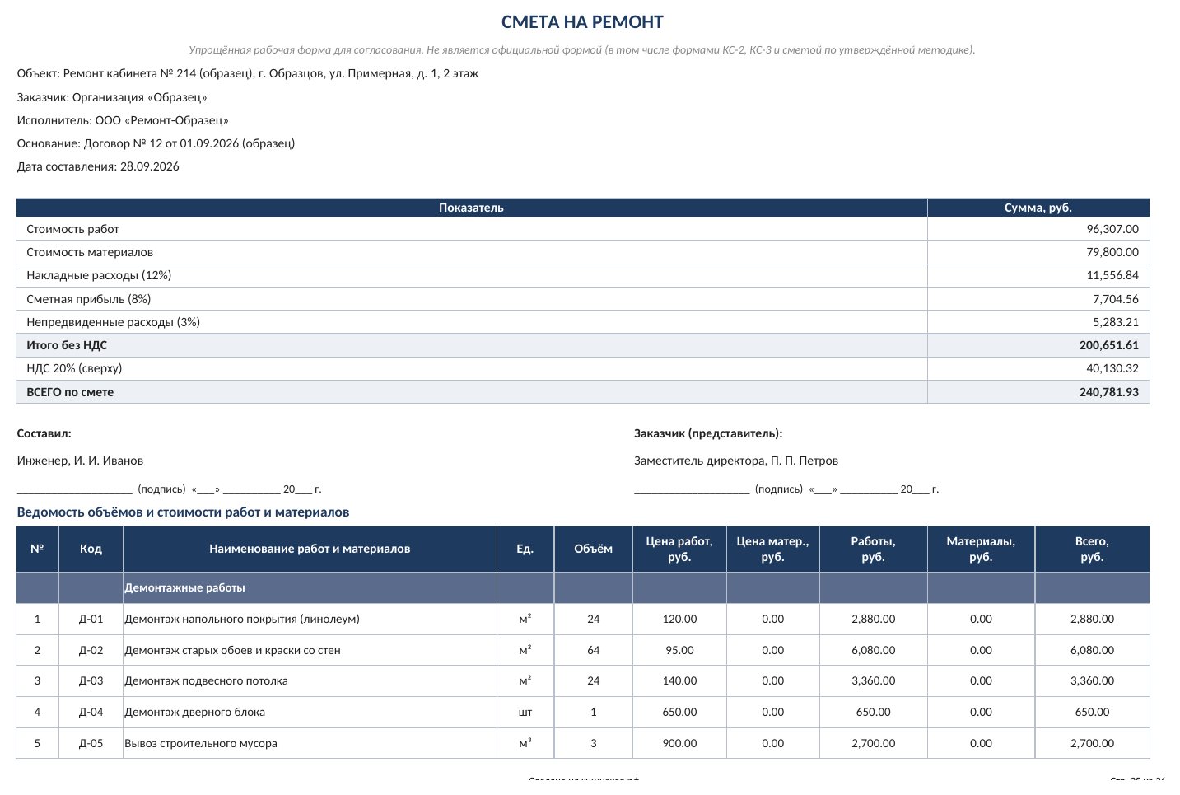Click the work price 900.00
Image resolution: width=1180 pixels, height=795 pixels.
(679, 743)
